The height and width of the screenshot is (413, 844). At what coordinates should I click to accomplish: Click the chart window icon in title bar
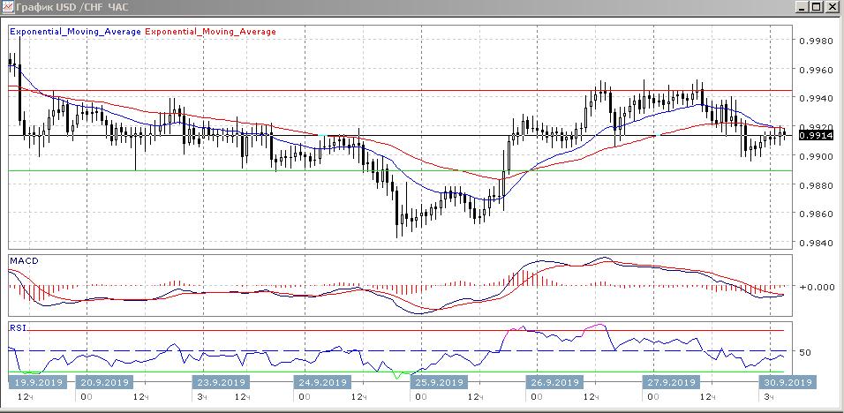(9, 7)
